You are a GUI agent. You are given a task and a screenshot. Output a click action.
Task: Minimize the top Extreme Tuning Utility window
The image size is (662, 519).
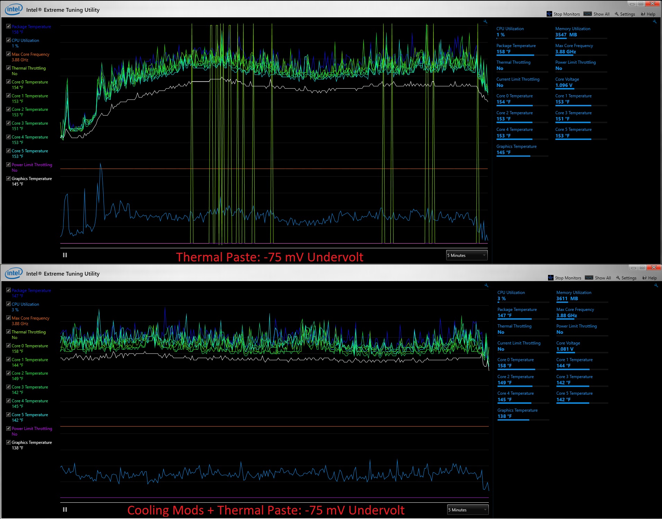(x=632, y=4)
